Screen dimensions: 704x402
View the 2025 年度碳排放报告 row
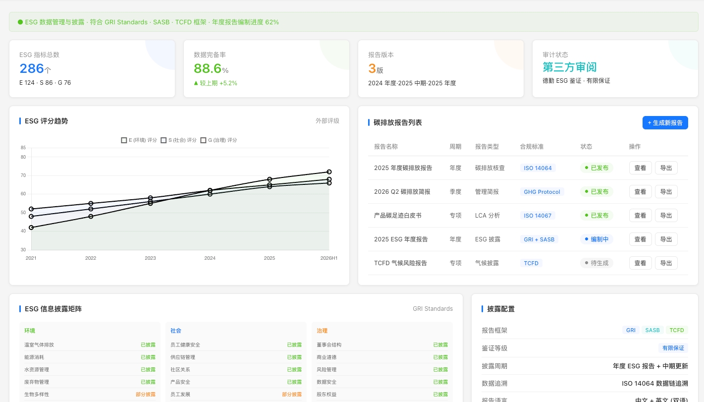[x=640, y=168]
